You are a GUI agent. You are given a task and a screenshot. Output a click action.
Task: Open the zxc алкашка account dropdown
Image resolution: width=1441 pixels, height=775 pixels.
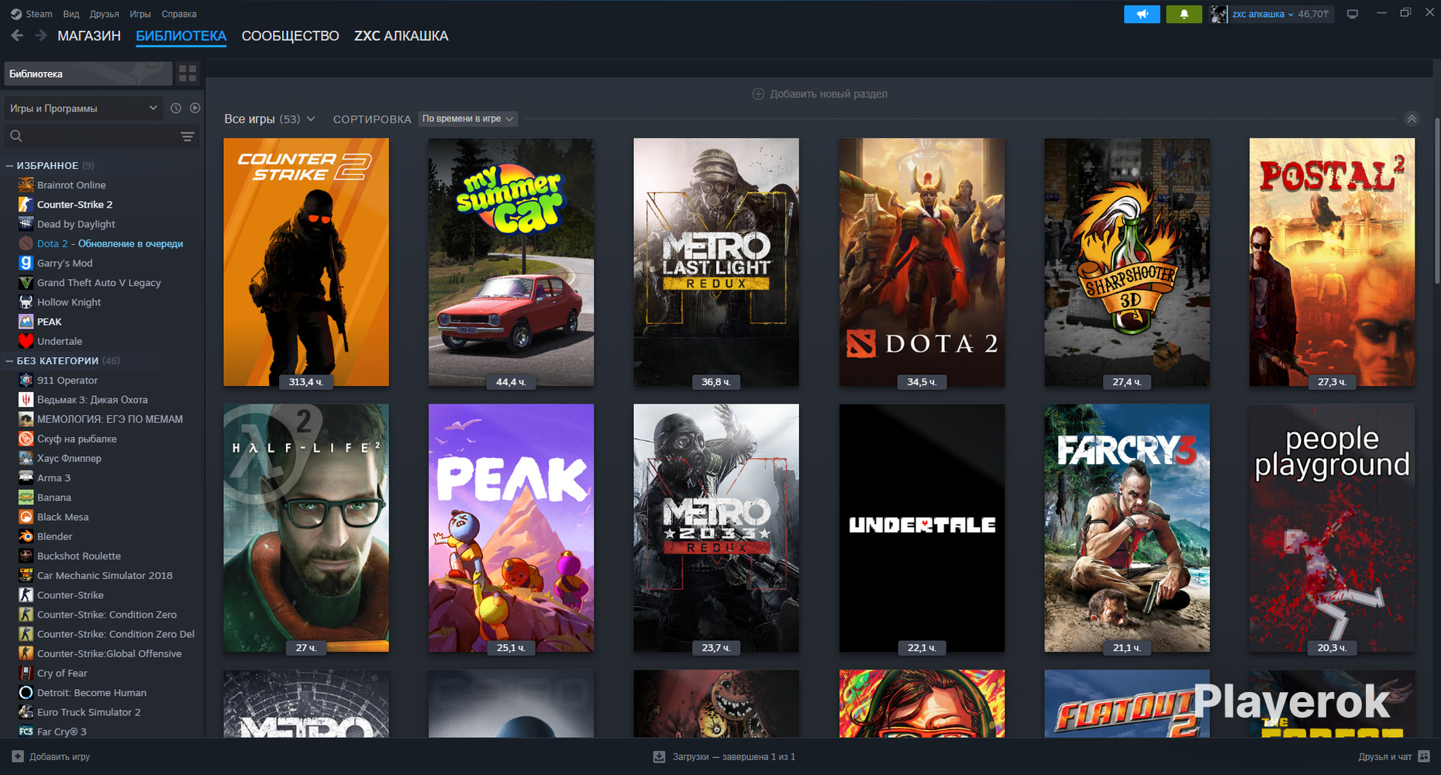[x=1263, y=14]
